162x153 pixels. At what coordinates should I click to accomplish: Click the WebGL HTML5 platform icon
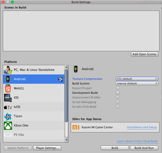pos(8,88)
